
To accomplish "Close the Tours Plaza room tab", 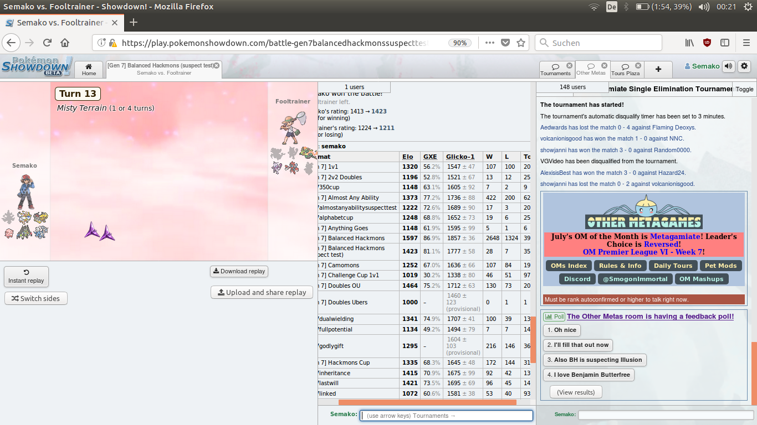I will (x=638, y=65).
